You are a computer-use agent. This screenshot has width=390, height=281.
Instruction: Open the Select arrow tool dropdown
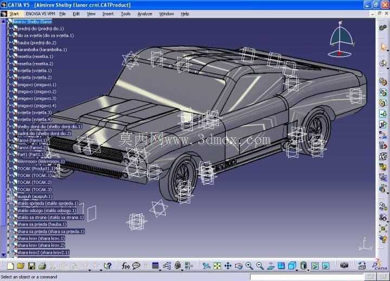coord(387,50)
